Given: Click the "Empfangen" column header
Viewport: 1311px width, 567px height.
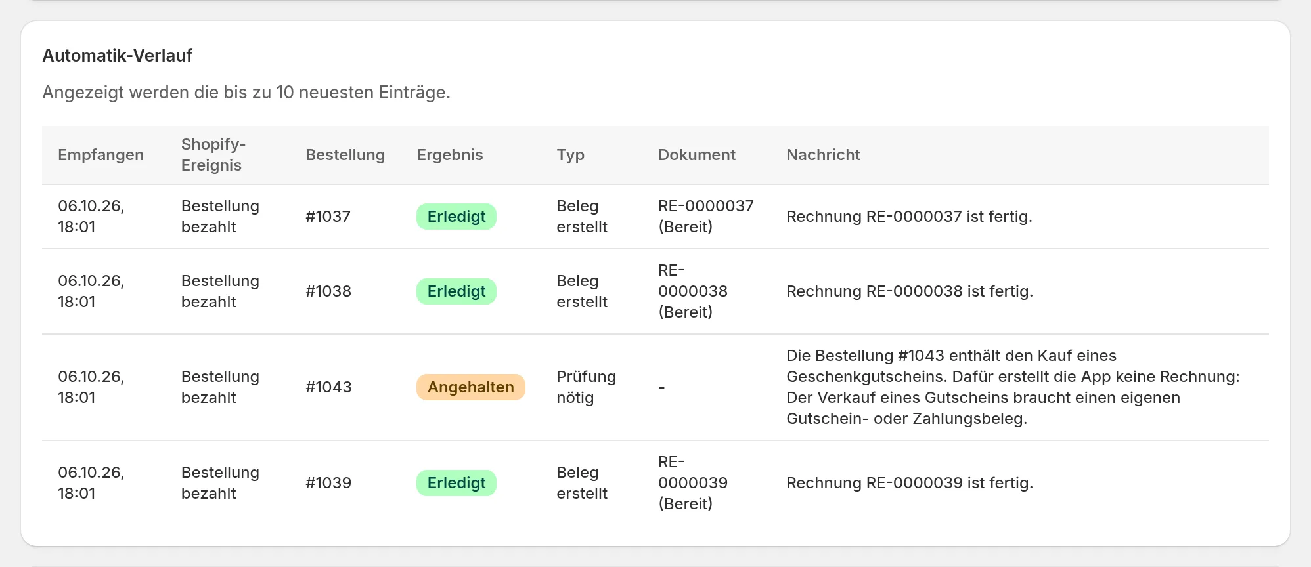Looking at the screenshot, I should coord(100,155).
